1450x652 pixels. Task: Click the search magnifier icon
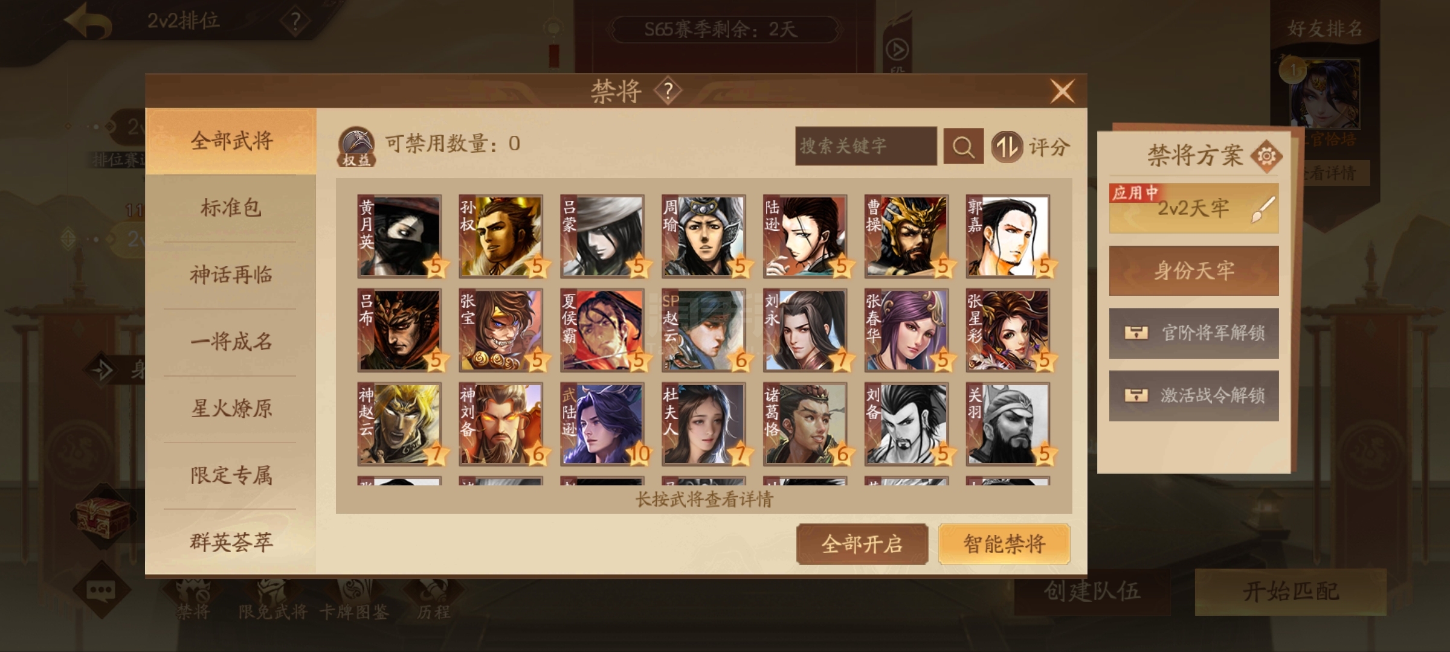point(963,146)
